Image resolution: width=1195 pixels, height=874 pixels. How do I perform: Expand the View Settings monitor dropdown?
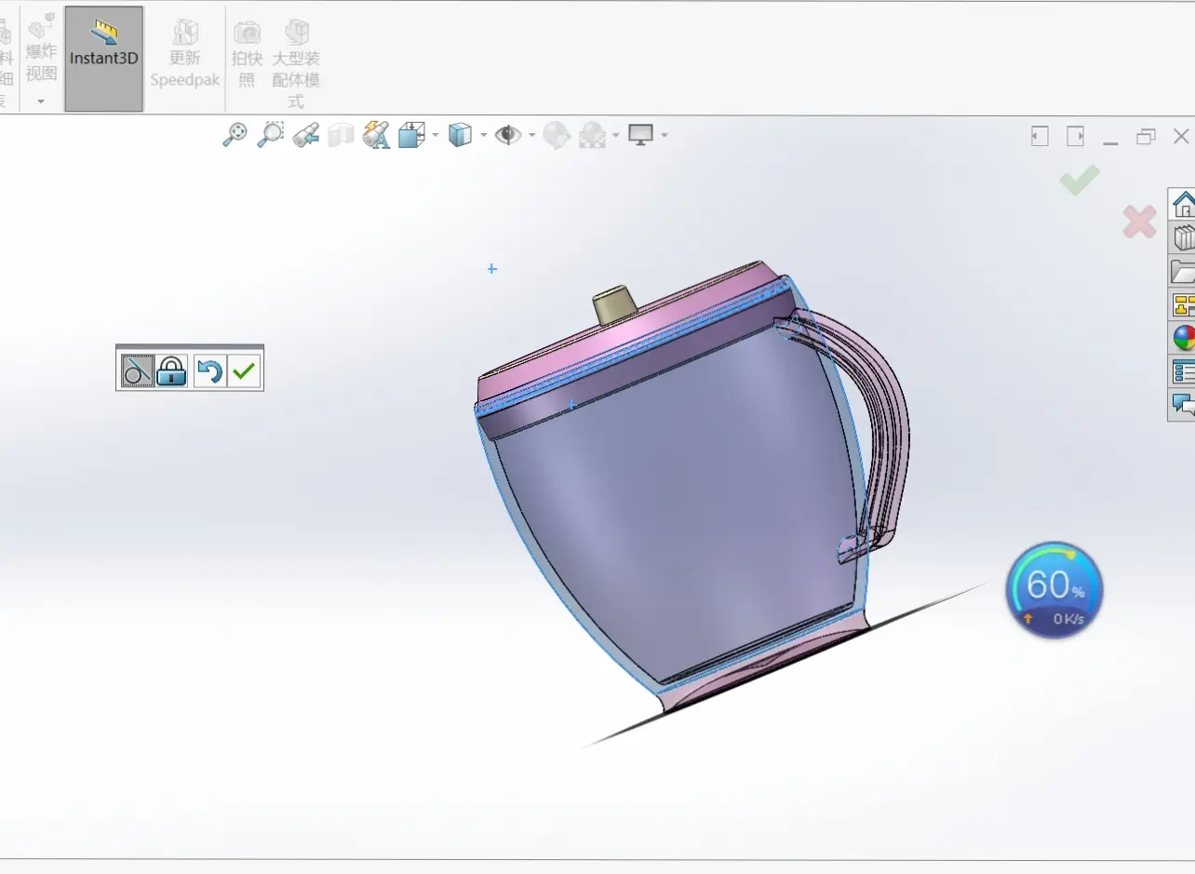point(665,136)
